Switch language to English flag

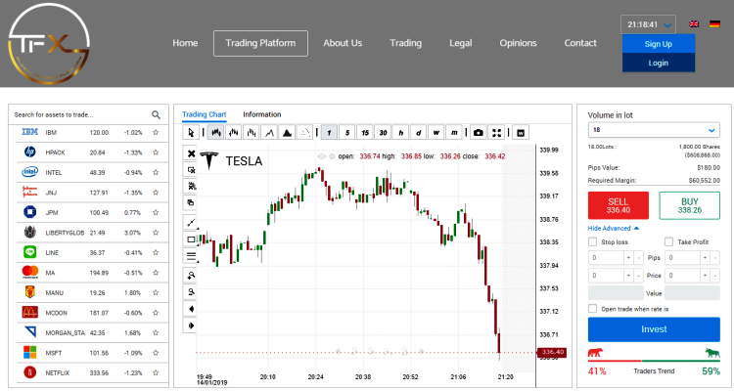point(694,23)
